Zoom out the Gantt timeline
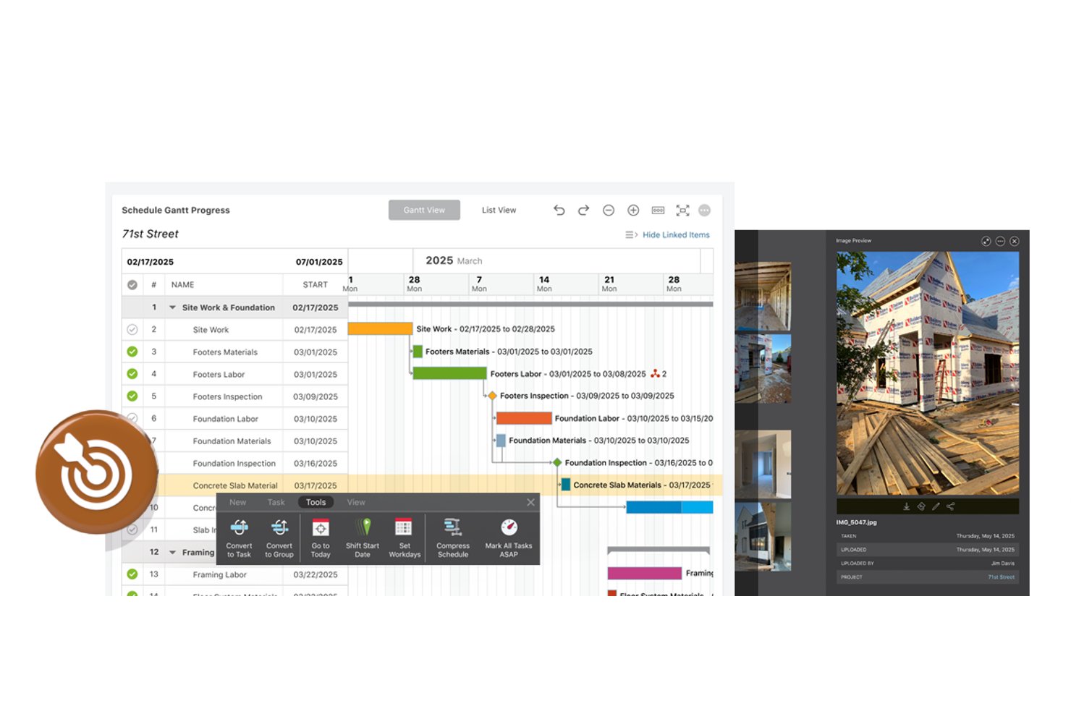 pyautogui.click(x=609, y=210)
